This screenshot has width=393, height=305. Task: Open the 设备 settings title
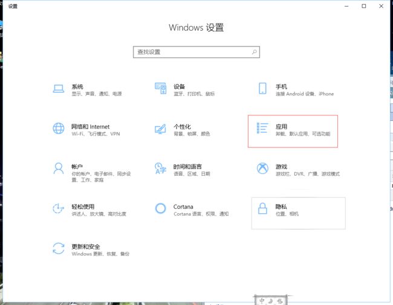(179, 86)
